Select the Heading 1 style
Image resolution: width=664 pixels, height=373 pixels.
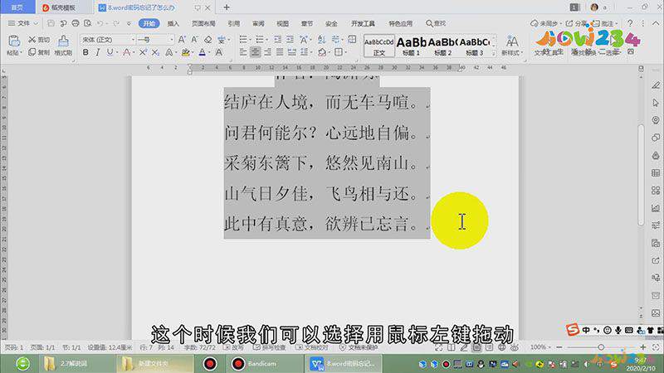coord(411,46)
